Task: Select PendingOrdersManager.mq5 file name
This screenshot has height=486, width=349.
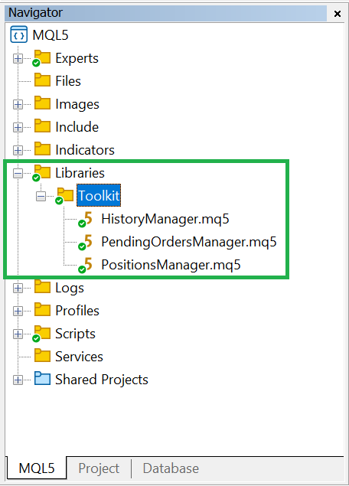Action: click(189, 242)
